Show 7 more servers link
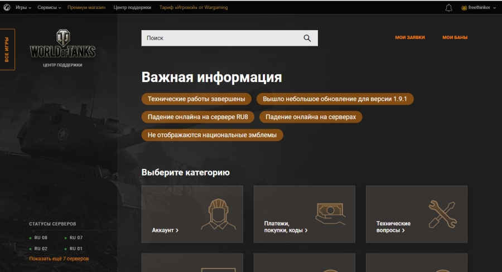502x272 pixels. pos(59,259)
